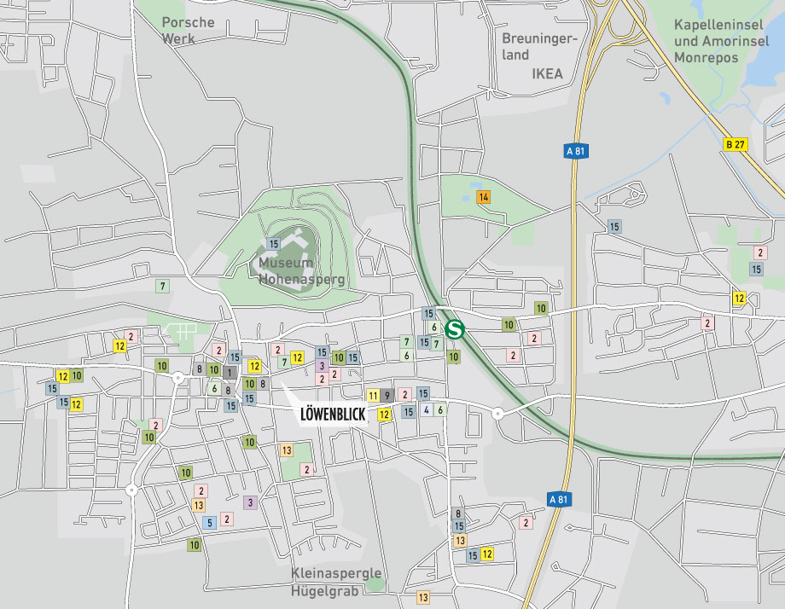Select the orange marker number 14

(484, 197)
